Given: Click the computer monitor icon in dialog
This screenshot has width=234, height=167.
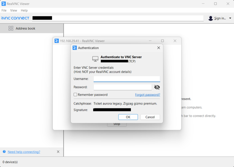Looking at the screenshot, I should pos(95,59).
